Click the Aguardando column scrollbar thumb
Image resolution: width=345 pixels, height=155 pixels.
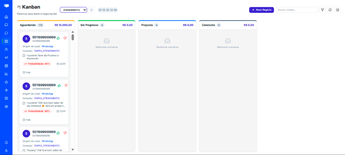(x=73, y=37)
